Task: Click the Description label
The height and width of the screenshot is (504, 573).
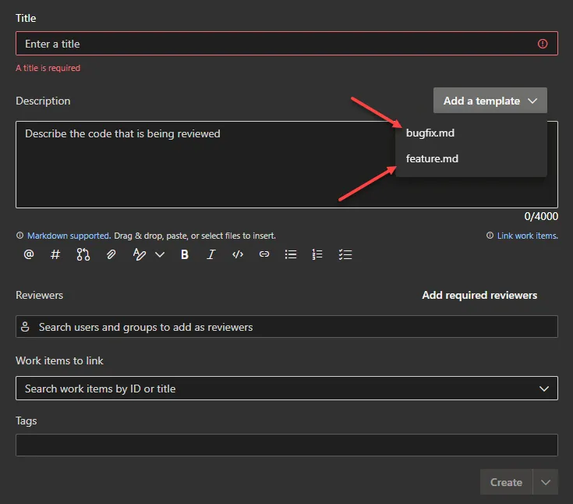Action: [43, 101]
